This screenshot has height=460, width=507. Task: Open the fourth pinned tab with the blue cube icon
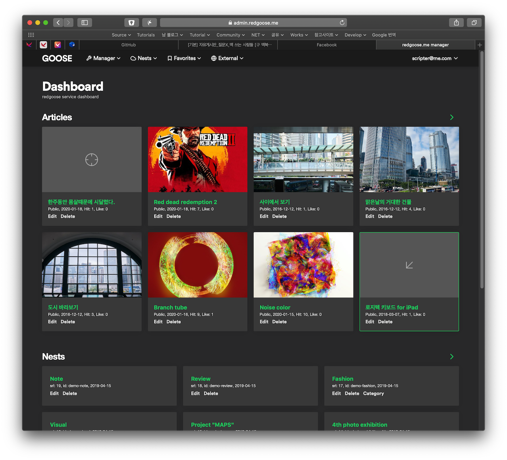tap(72, 45)
